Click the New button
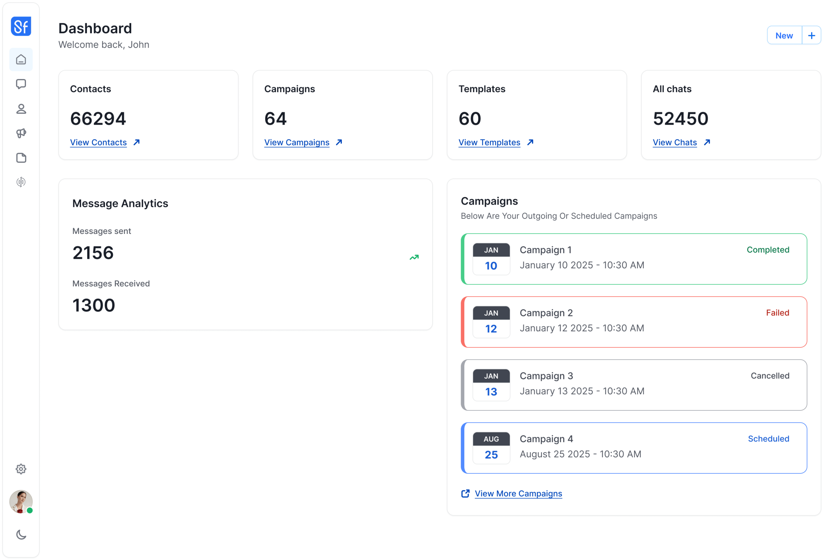The width and height of the screenshot is (840, 560). pos(784,35)
